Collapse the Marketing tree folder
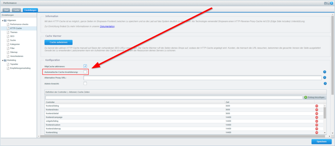Viewport: 335px width, 146px height. [3, 60]
